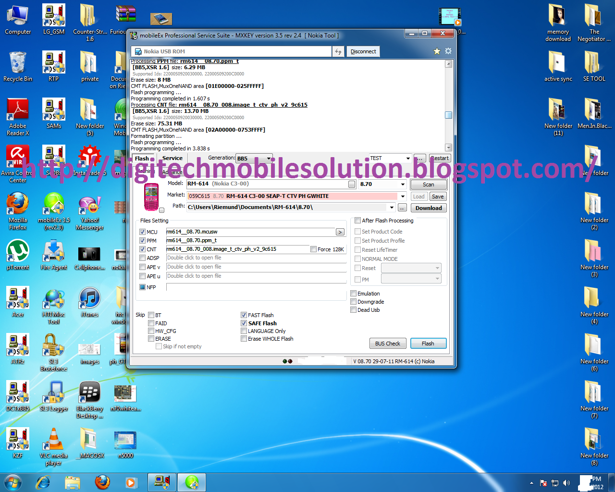
Task: Open the Recycle Bin desktop icon
Action: 18,66
